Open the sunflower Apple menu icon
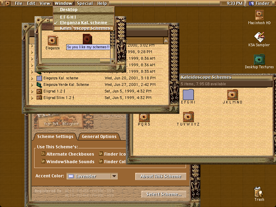 click(7, 3)
